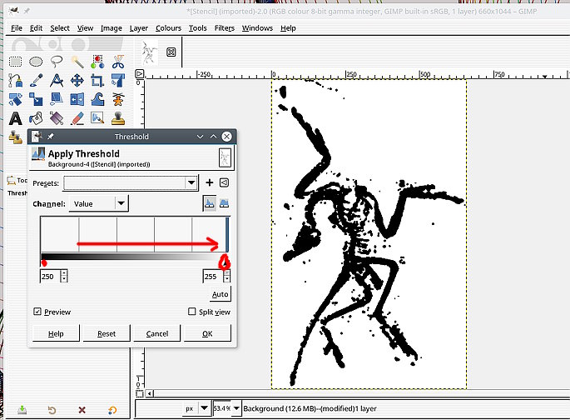Enable the Split view checkbox
This screenshot has width=570, height=420.
pyautogui.click(x=192, y=312)
